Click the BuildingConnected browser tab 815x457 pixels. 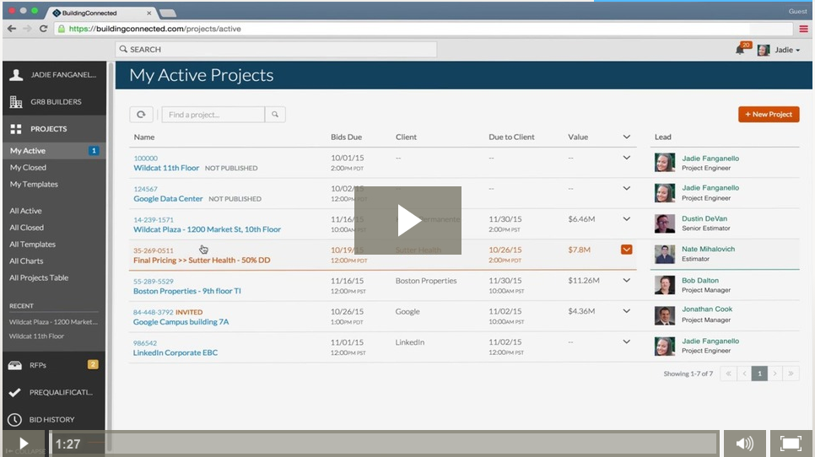click(102, 13)
